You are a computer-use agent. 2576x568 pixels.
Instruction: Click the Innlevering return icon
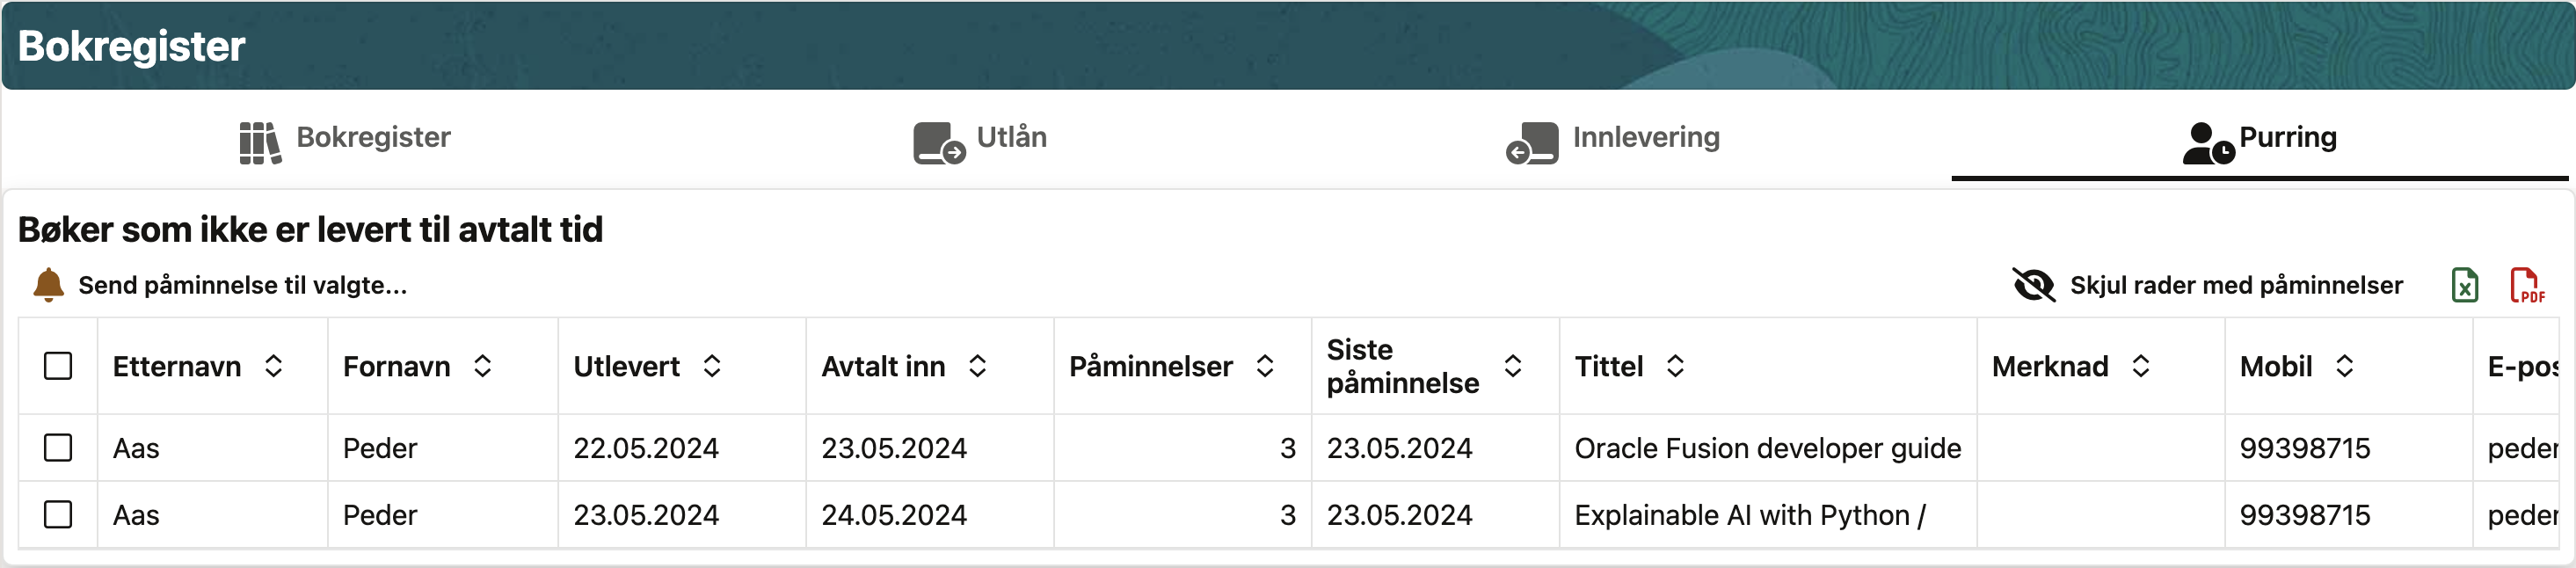[x=1532, y=143]
